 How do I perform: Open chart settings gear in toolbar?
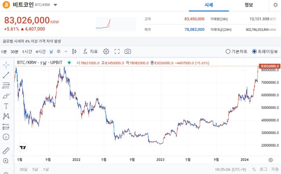click(106, 52)
